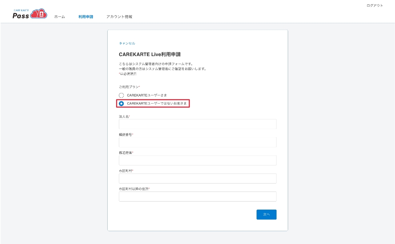Open the 利用申請 tab
The image size is (395, 244).
(x=86, y=17)
